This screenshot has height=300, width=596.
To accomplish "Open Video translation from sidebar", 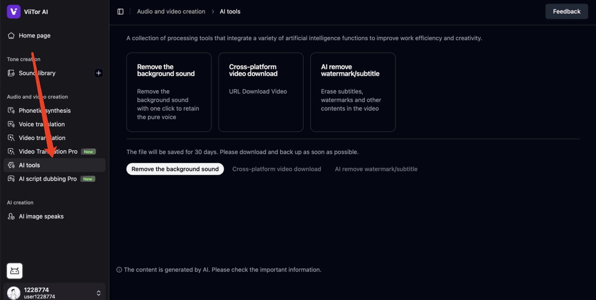I will [x=42, y=138].
